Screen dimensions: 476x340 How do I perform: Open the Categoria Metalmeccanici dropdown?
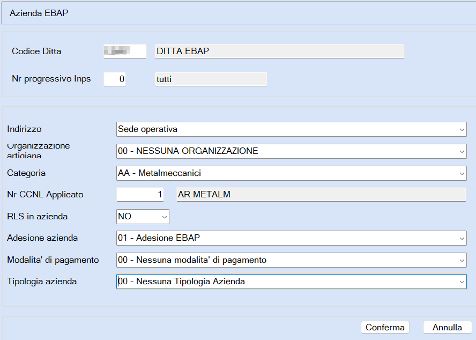[292, 173]
